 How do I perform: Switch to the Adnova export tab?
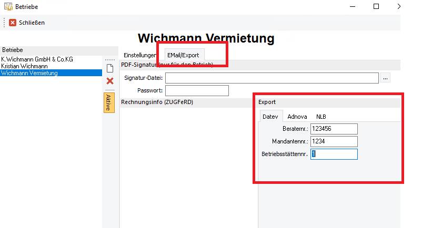tap(297, 117)
